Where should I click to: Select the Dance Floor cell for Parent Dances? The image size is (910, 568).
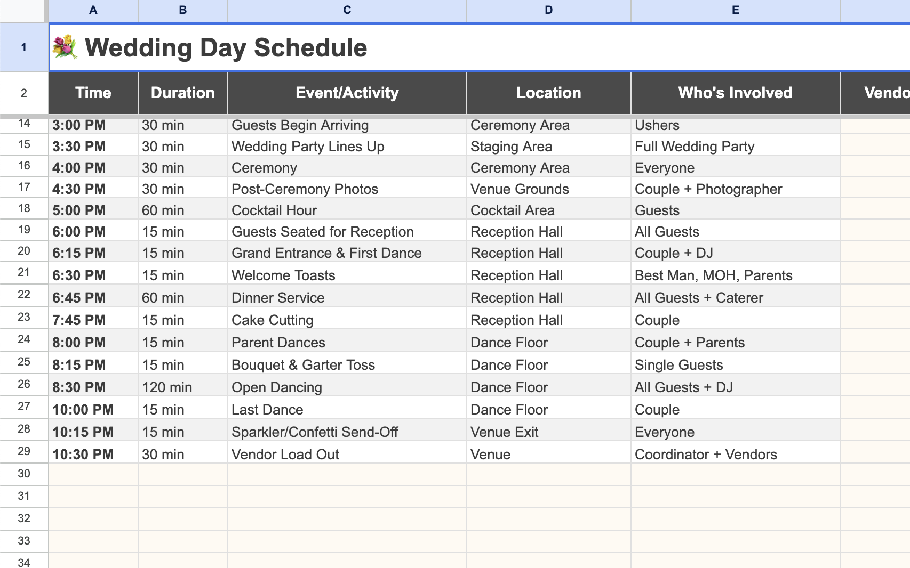tap(548, 342)
